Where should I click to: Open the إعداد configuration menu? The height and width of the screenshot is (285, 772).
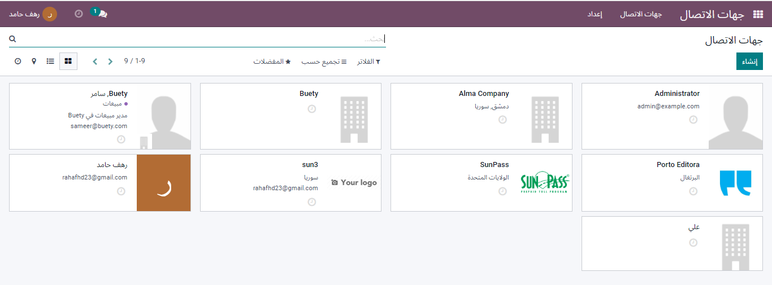[x=595, y=14]
